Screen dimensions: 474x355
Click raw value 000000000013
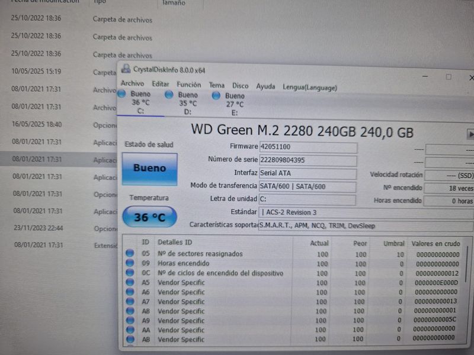coord(435,301)
